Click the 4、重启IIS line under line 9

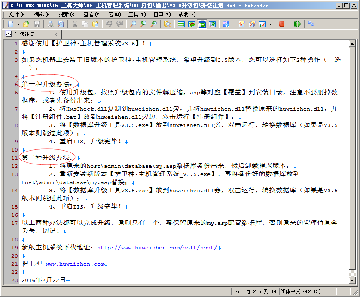pyautogui.click(x=85, y=141)
